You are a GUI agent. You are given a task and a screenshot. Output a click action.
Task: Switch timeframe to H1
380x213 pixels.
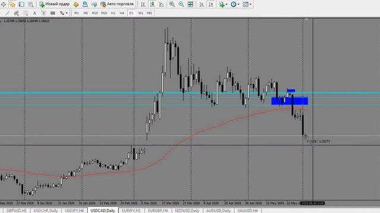click(x=113, y=13)
